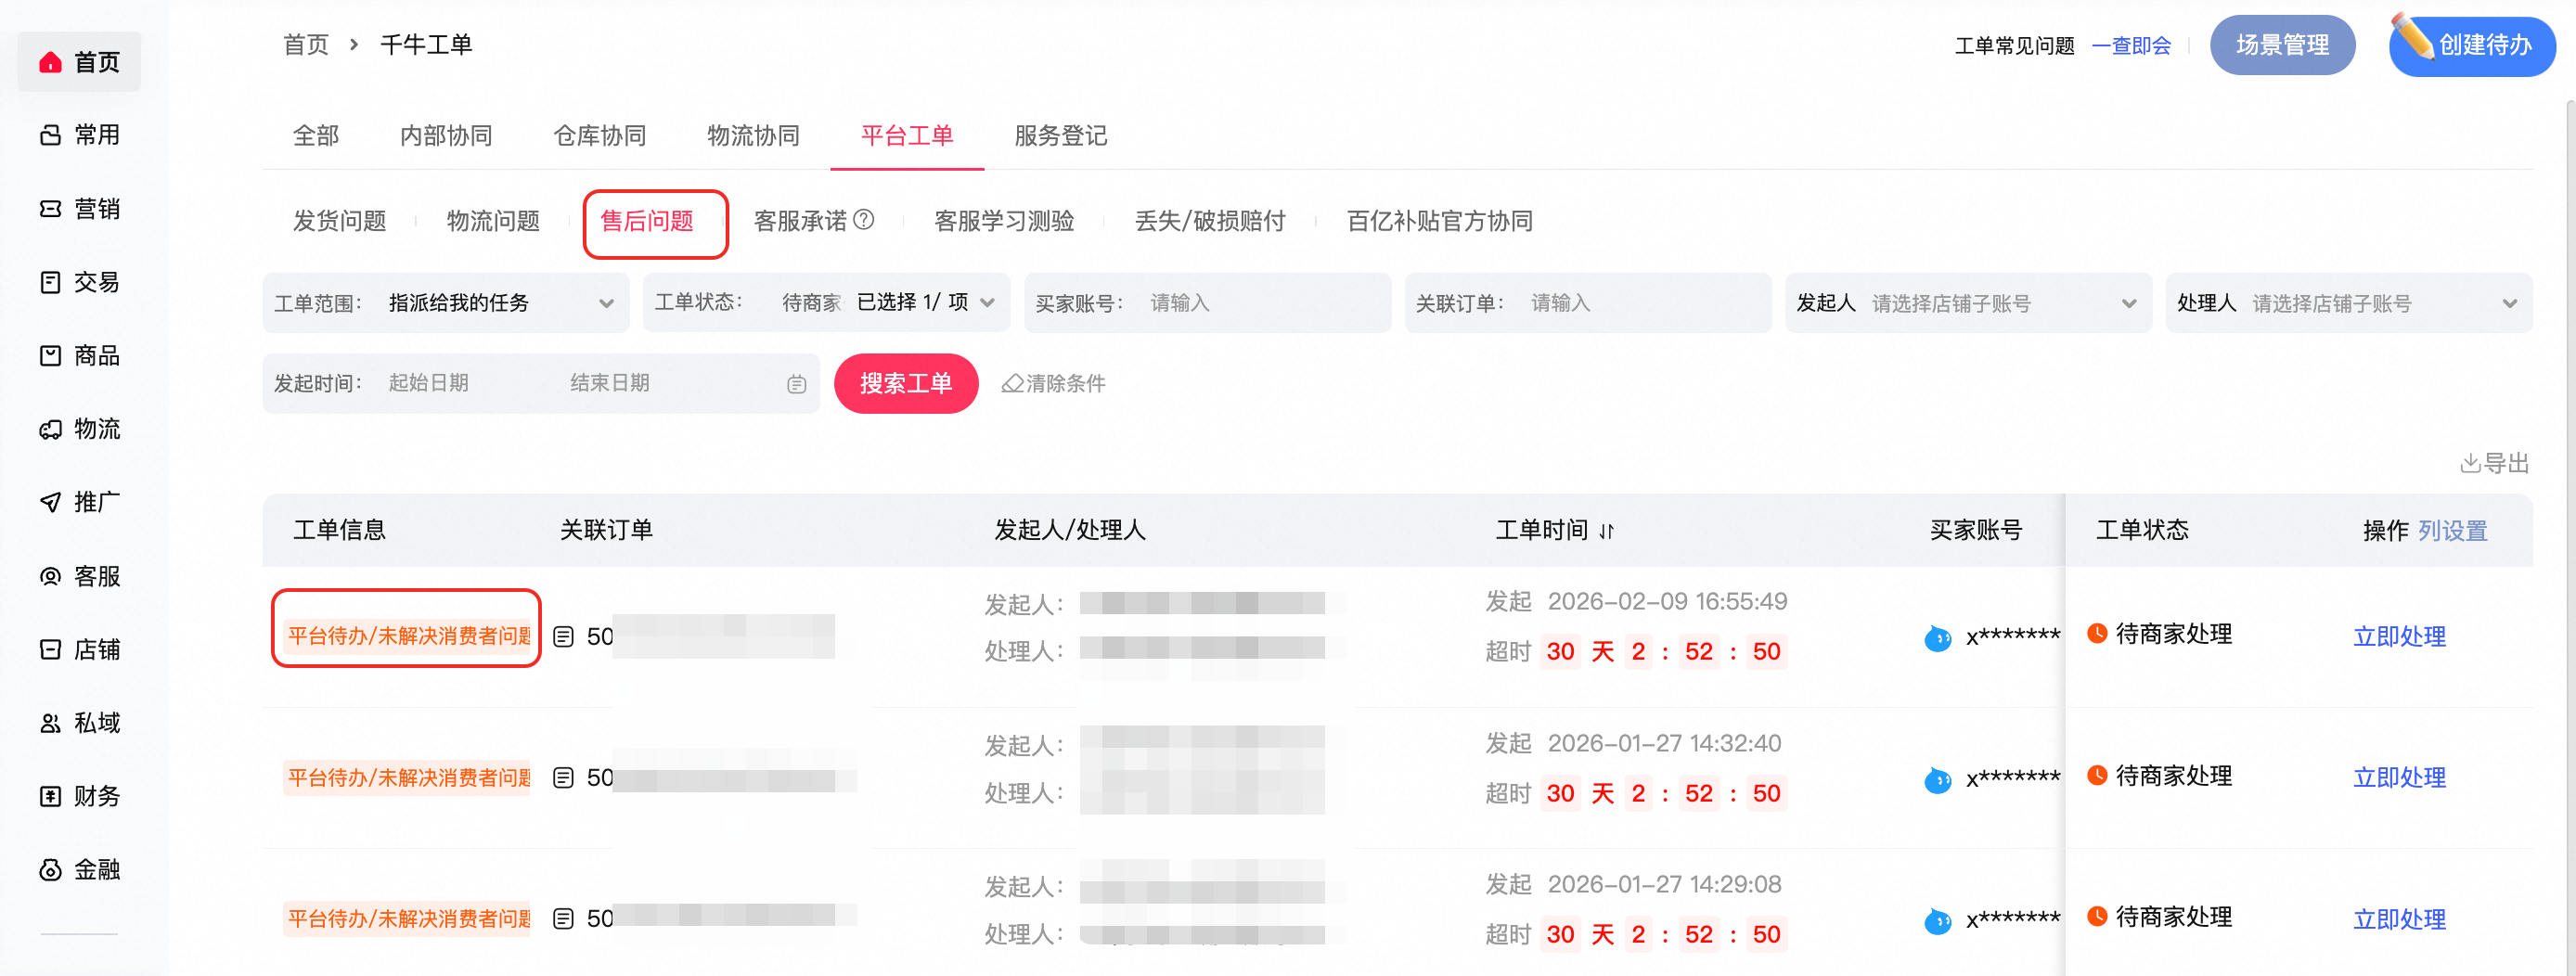Switch to the 服务登记 tab
Screen dimensions: 2576x976
pos(1061,136)
